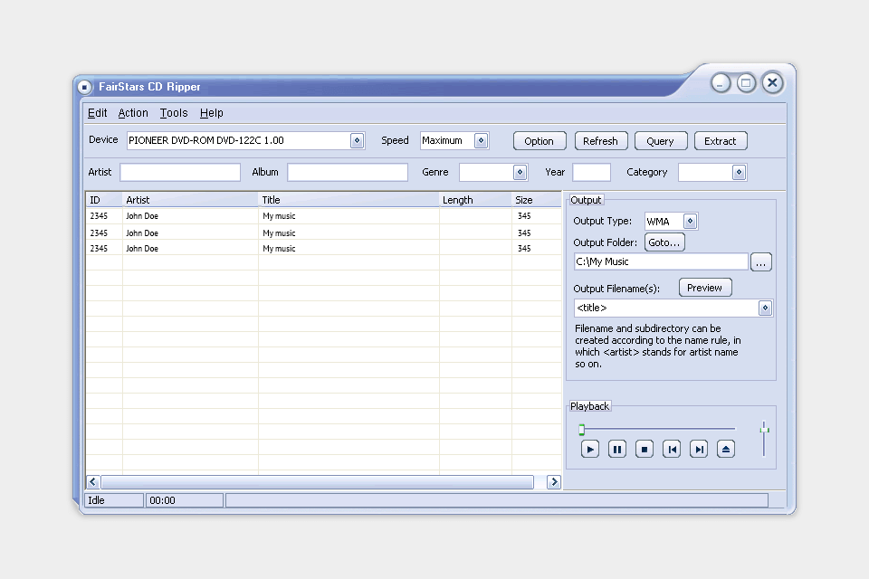This screenshot has height=579, width=869.
Task: Expand the Output Type WMA dropdown
Action: pyautogui.click(x=690, y=222)
